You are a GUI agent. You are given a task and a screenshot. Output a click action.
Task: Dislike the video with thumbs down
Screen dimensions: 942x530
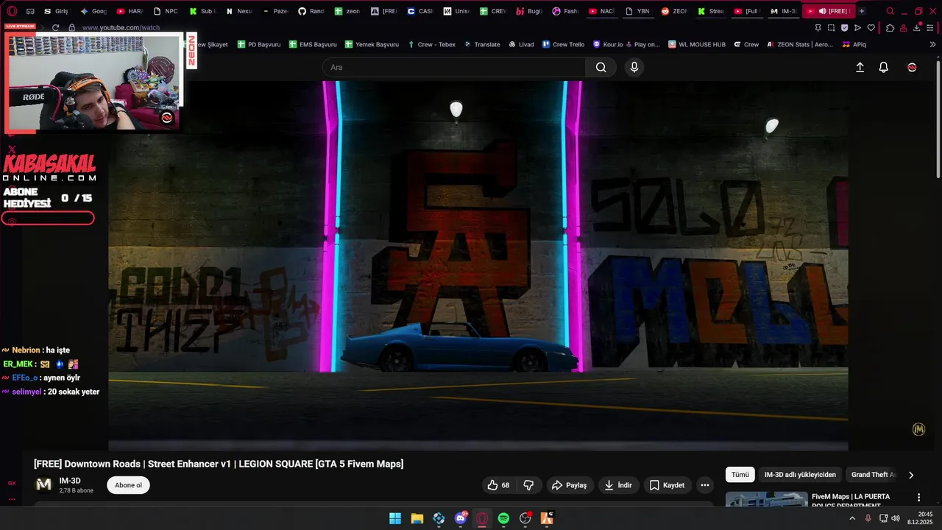point(528,485)
